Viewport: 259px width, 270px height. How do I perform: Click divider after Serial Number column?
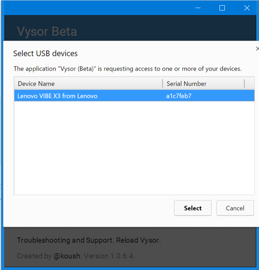click(x=244, y=84)
